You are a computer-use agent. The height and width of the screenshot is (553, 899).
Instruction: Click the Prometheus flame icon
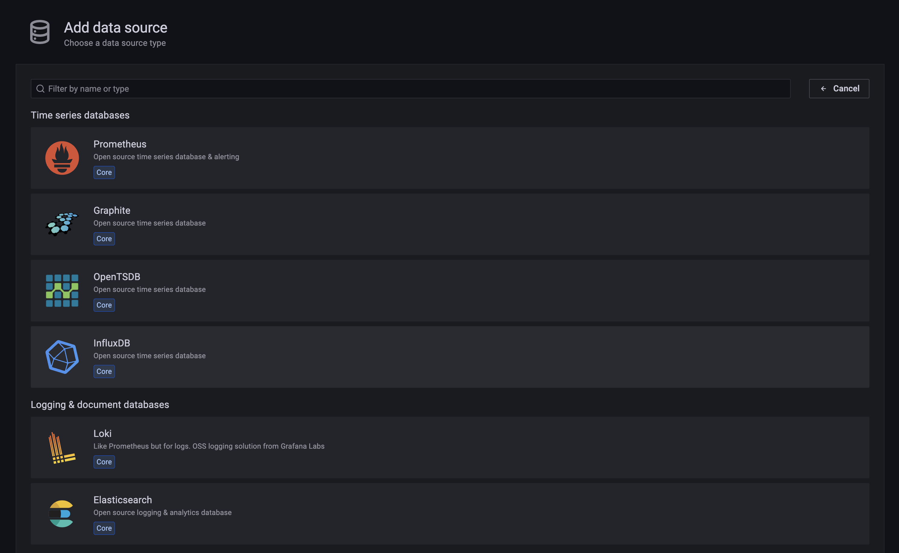[x=62, y=158]
